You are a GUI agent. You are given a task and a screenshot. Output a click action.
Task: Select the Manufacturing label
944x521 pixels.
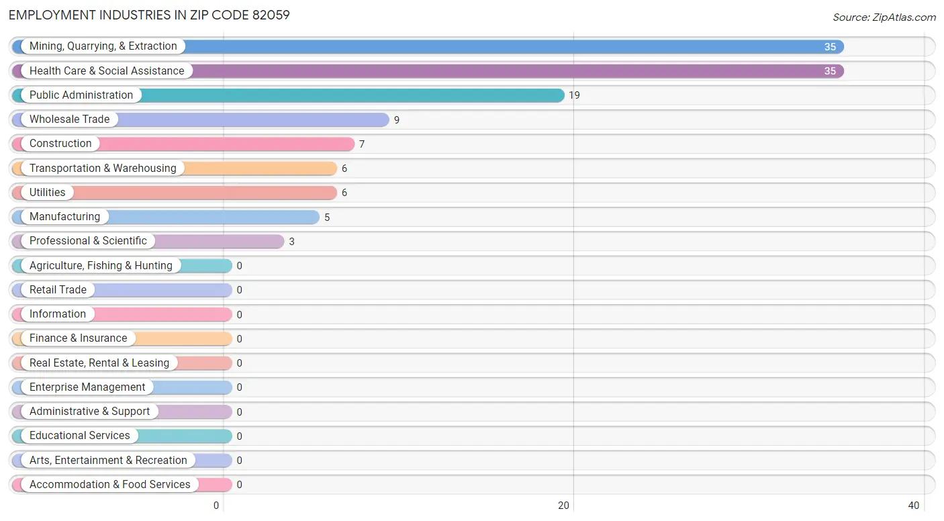click(64, 217)
